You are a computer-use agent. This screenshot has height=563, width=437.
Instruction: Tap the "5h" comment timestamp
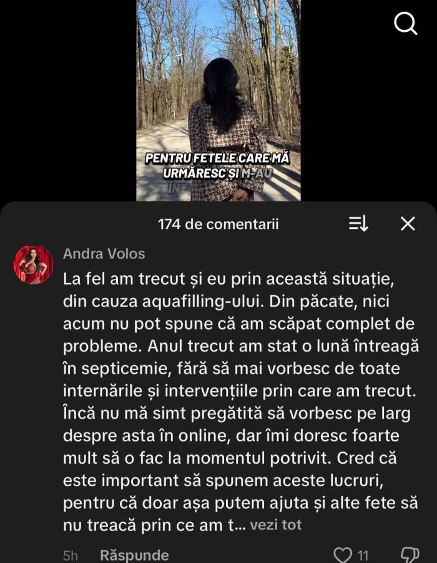pyautogui.click(x=71, y=556)
